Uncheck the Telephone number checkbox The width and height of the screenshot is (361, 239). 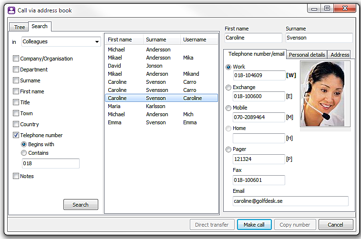tap(16, 135)
